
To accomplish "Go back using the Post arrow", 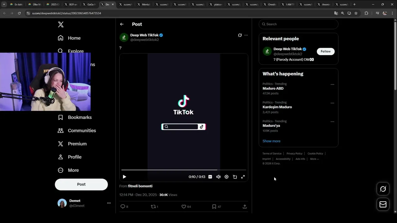I will pos(122,24).
